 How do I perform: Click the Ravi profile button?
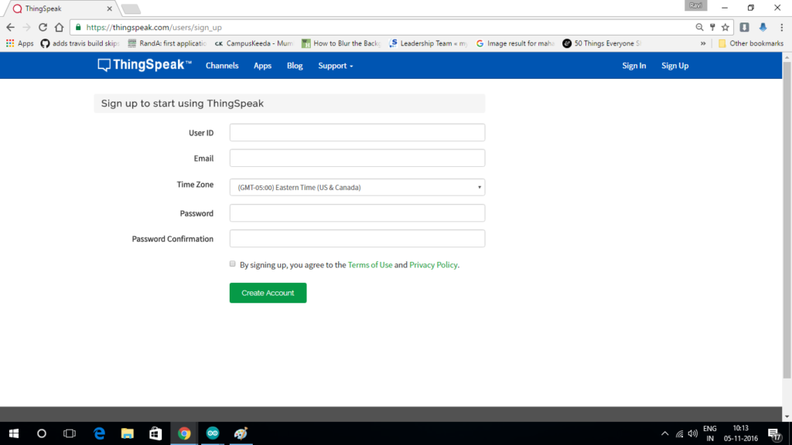click(x=695, y=5)
